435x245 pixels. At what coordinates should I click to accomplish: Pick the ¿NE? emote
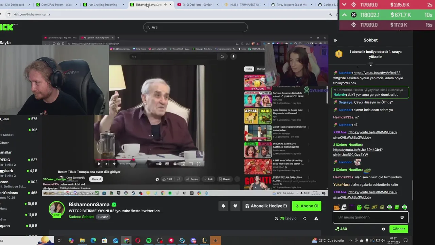374,207
